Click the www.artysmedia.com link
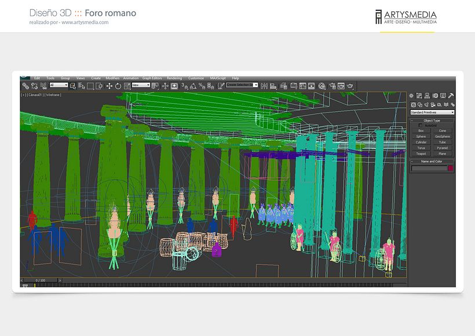This screenshot has height=336, width=475. 85,22
